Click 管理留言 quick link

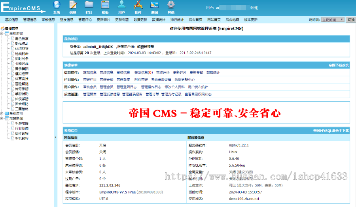[x=90, y=94]
